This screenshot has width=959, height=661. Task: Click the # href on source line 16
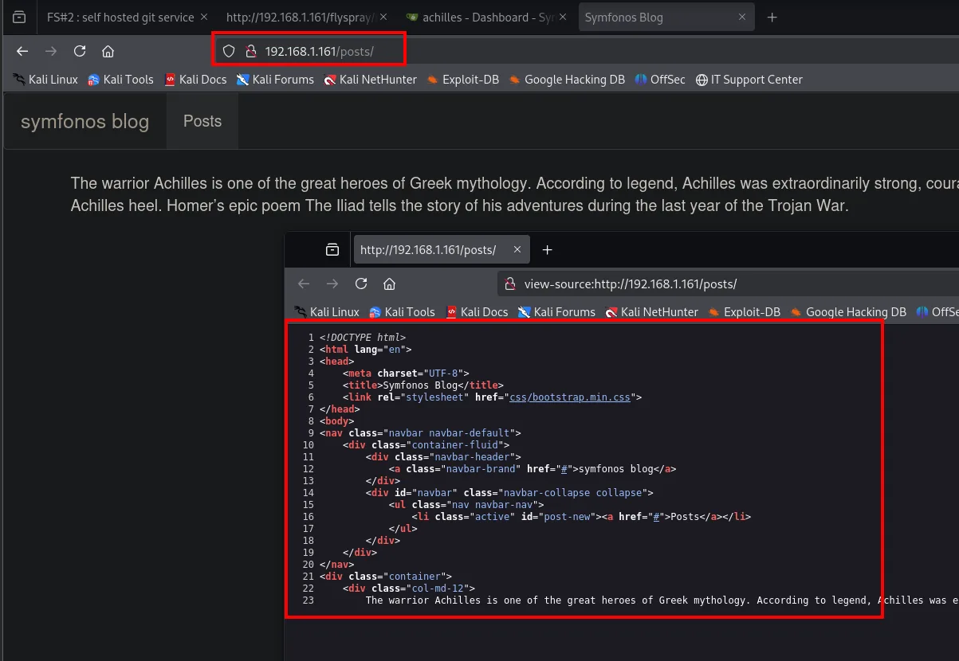pos(656,517)
